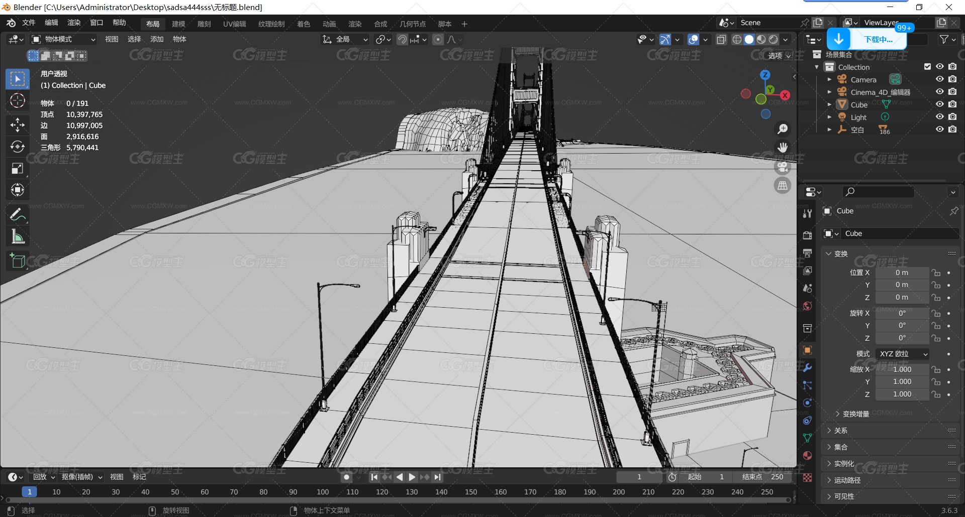Play the animation forward
The image size is (965, 517).
tap(412, 477)
